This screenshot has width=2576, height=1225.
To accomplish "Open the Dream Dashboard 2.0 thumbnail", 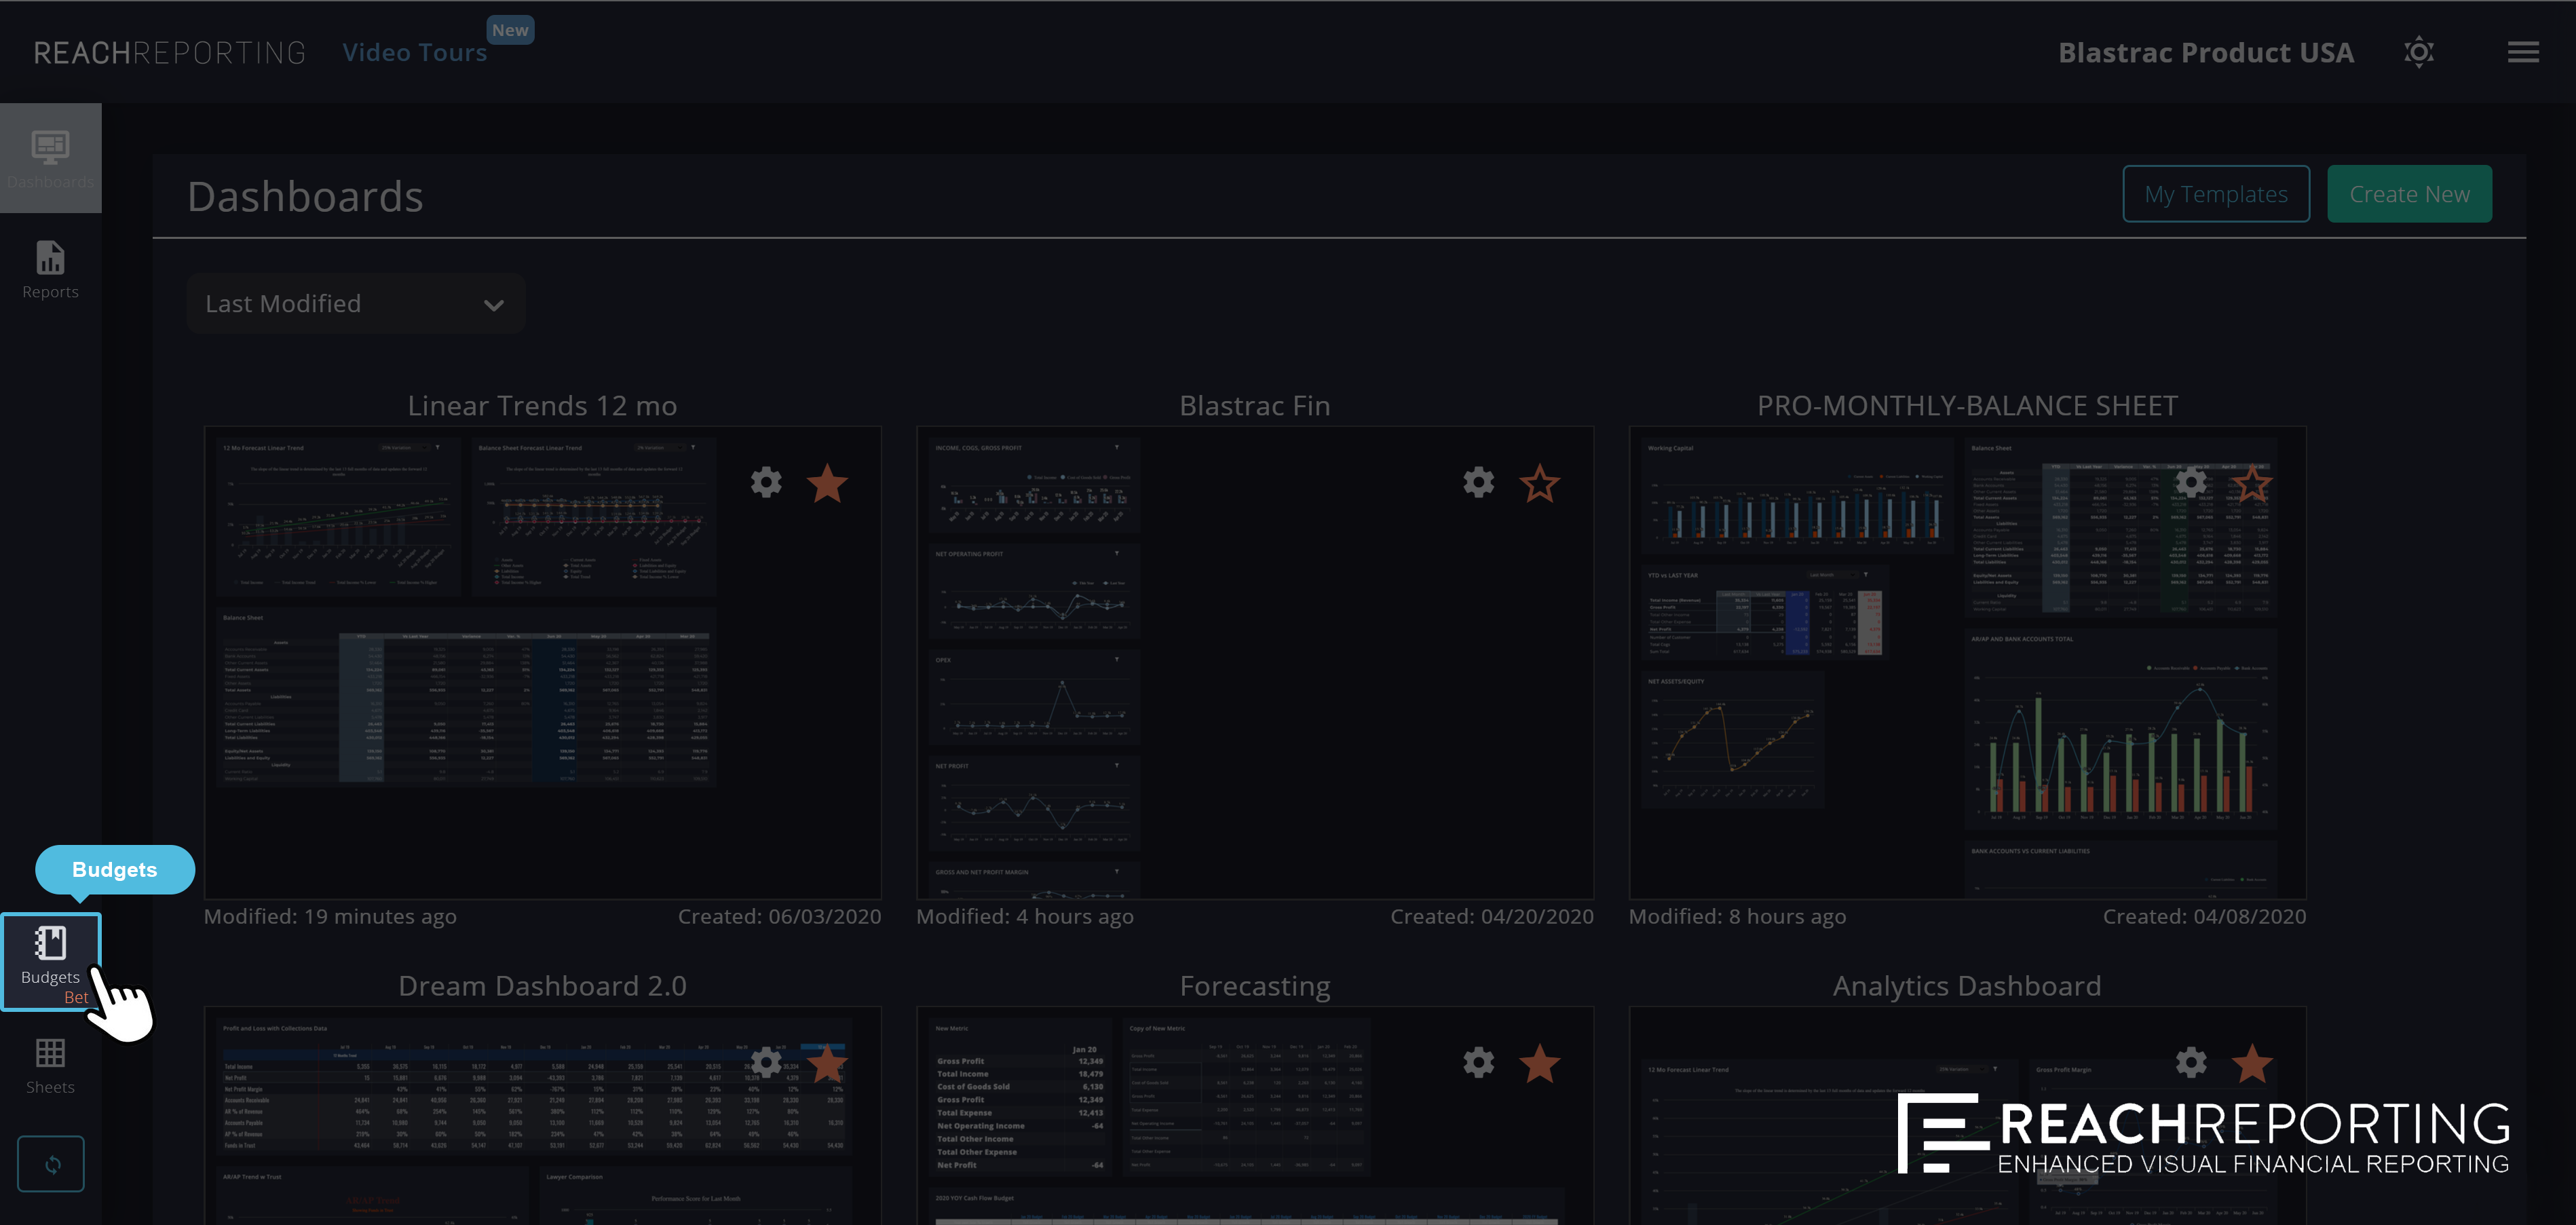I will 542,1116.
